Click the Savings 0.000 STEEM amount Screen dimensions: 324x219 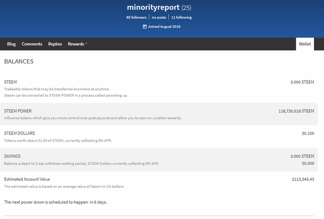click(302, 156)
